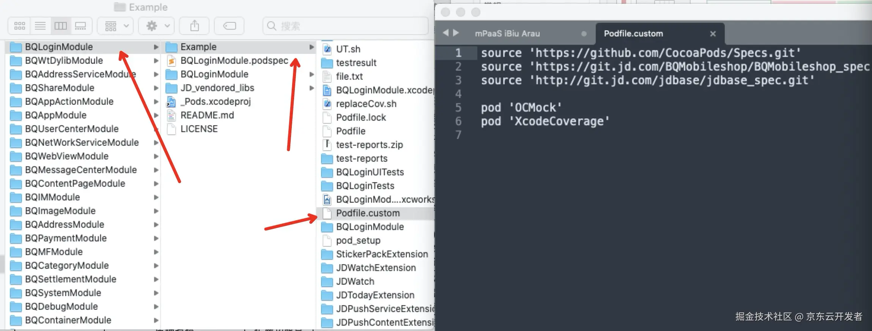Click the BQWtDylibModule folder icon
872x331 pixels.
pos(16,61)
